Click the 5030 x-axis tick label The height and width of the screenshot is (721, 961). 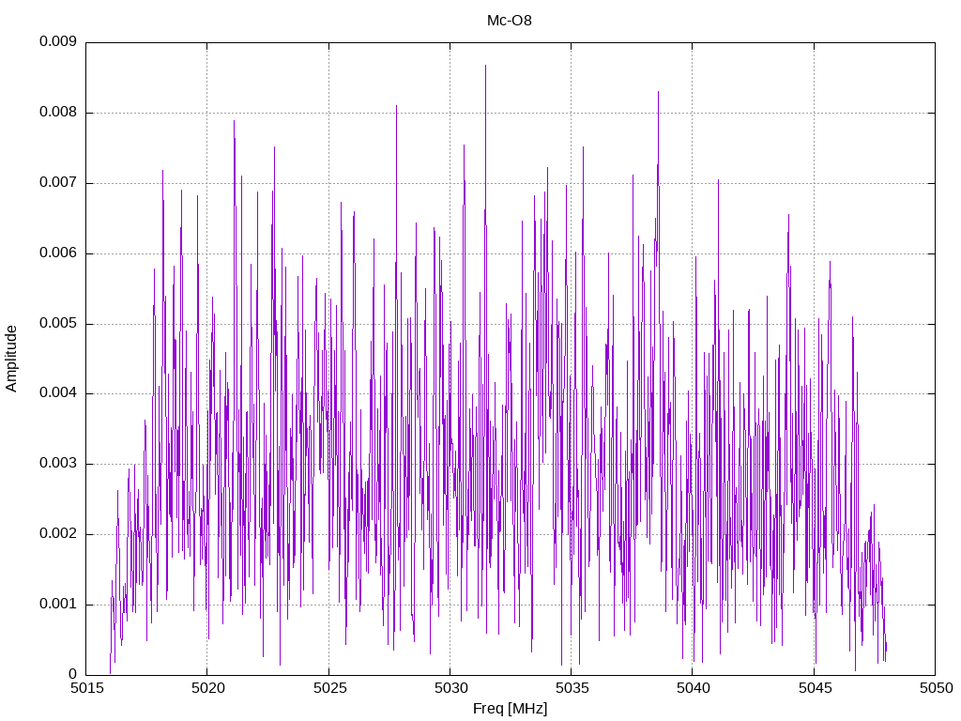[x=450, y=688]
